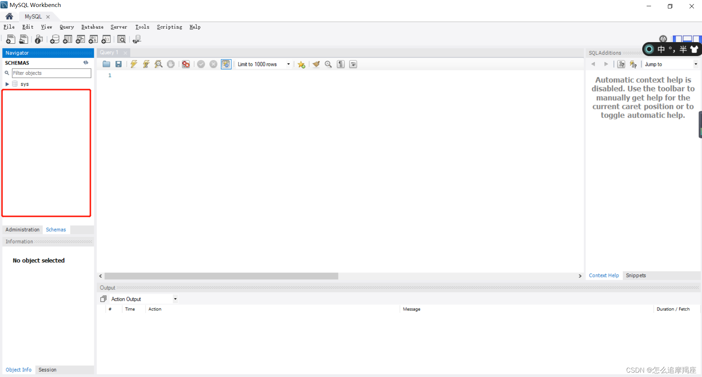Click the Filter objects search field
702x377 pixels.
click(x=51, y=73)
